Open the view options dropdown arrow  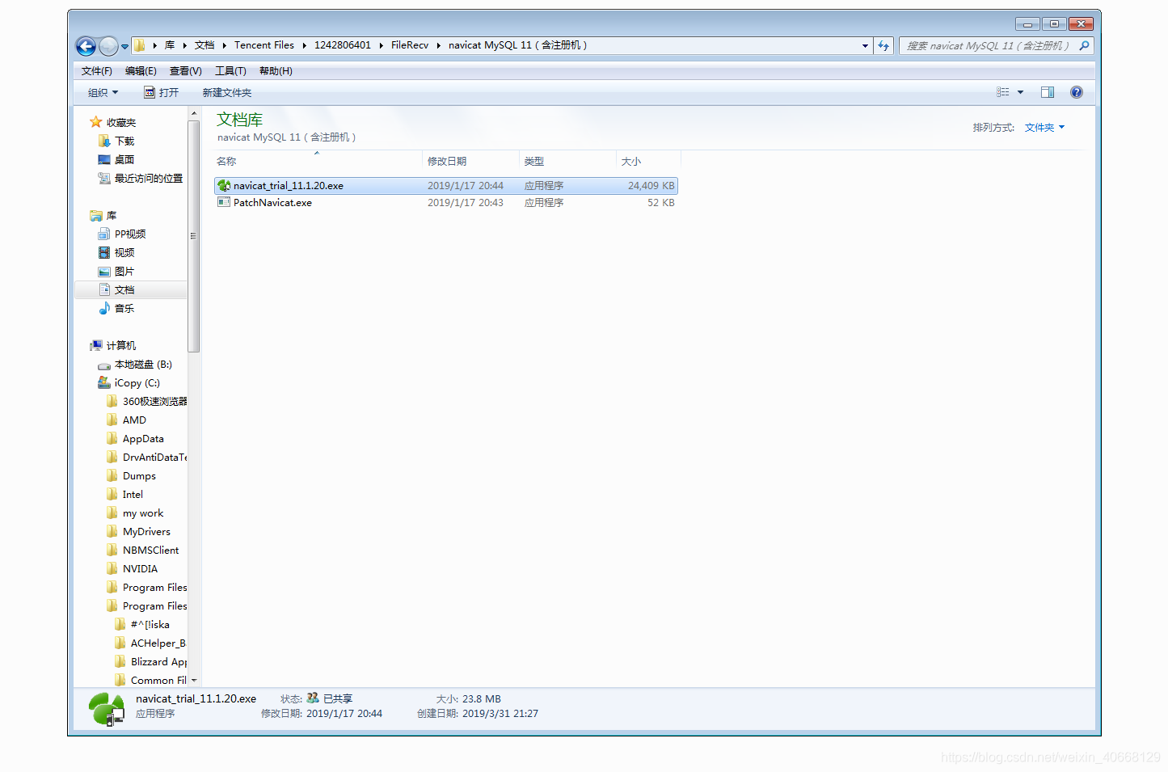click(x=1020, y=92)
